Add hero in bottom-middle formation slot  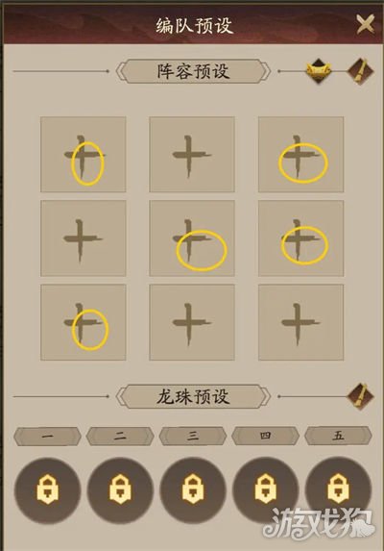point(192,322)
